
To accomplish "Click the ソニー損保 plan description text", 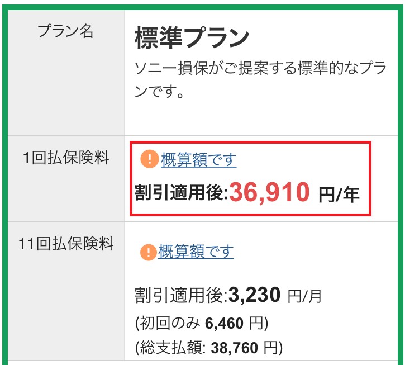I will pos(260,79).
